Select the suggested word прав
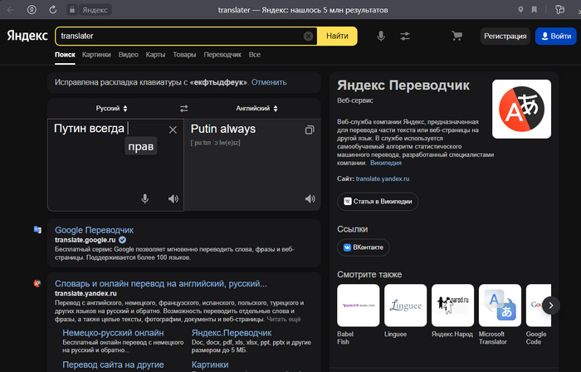The image size is (581, 372). point(141,146)
